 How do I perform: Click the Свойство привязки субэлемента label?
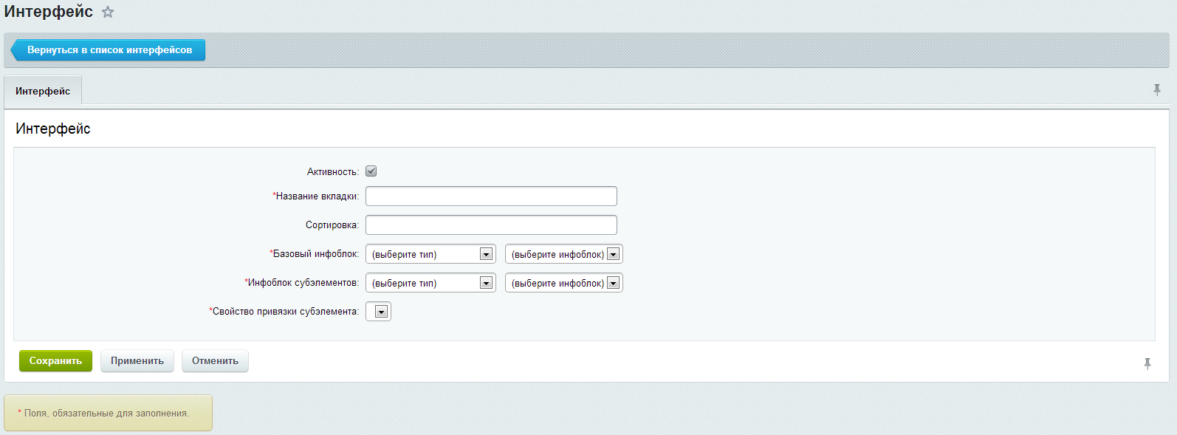coord(284,312)
